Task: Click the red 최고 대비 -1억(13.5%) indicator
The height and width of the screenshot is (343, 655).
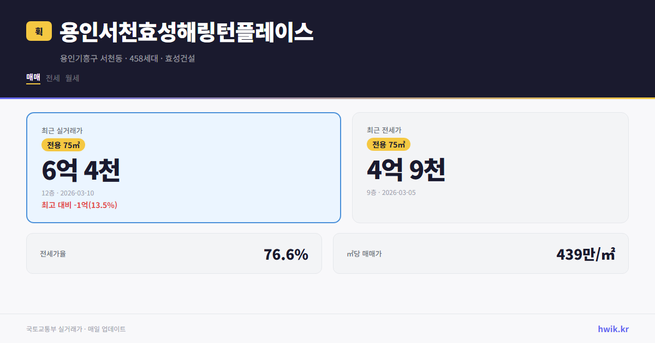Action: point(79,205)
